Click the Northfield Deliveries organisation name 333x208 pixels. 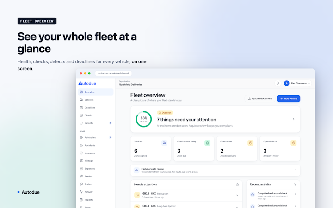(x=130, y=85)
